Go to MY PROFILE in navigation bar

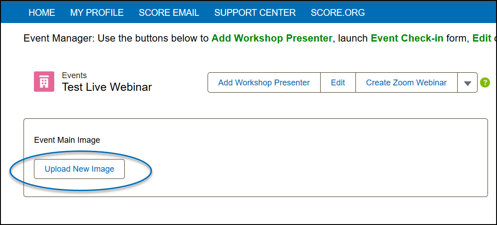(97, 13)
